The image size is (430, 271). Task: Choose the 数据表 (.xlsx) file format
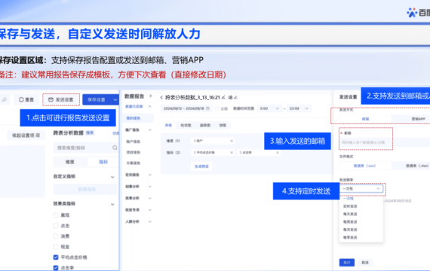point(411,166)
